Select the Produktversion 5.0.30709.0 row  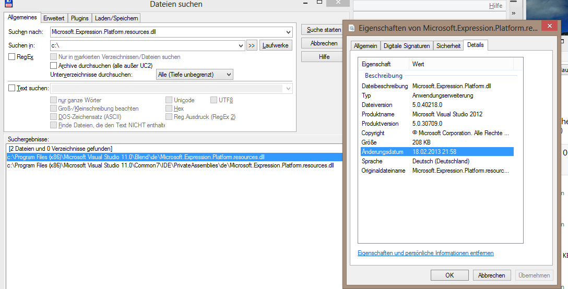point(437,124)
